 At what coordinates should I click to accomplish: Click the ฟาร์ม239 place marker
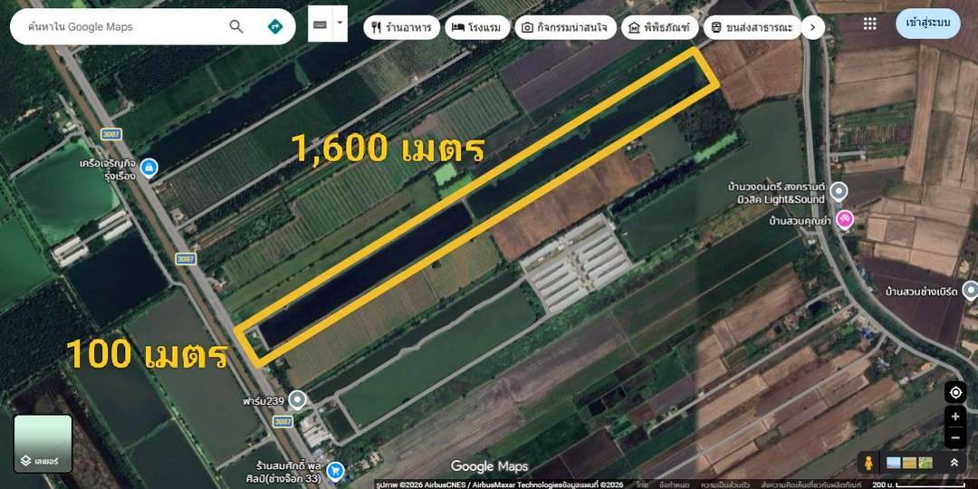(298, 399)
